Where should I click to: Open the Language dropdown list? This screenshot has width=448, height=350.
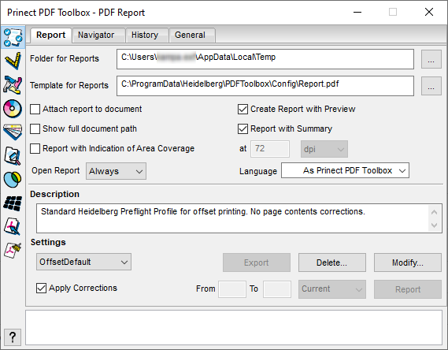point(345,171)
